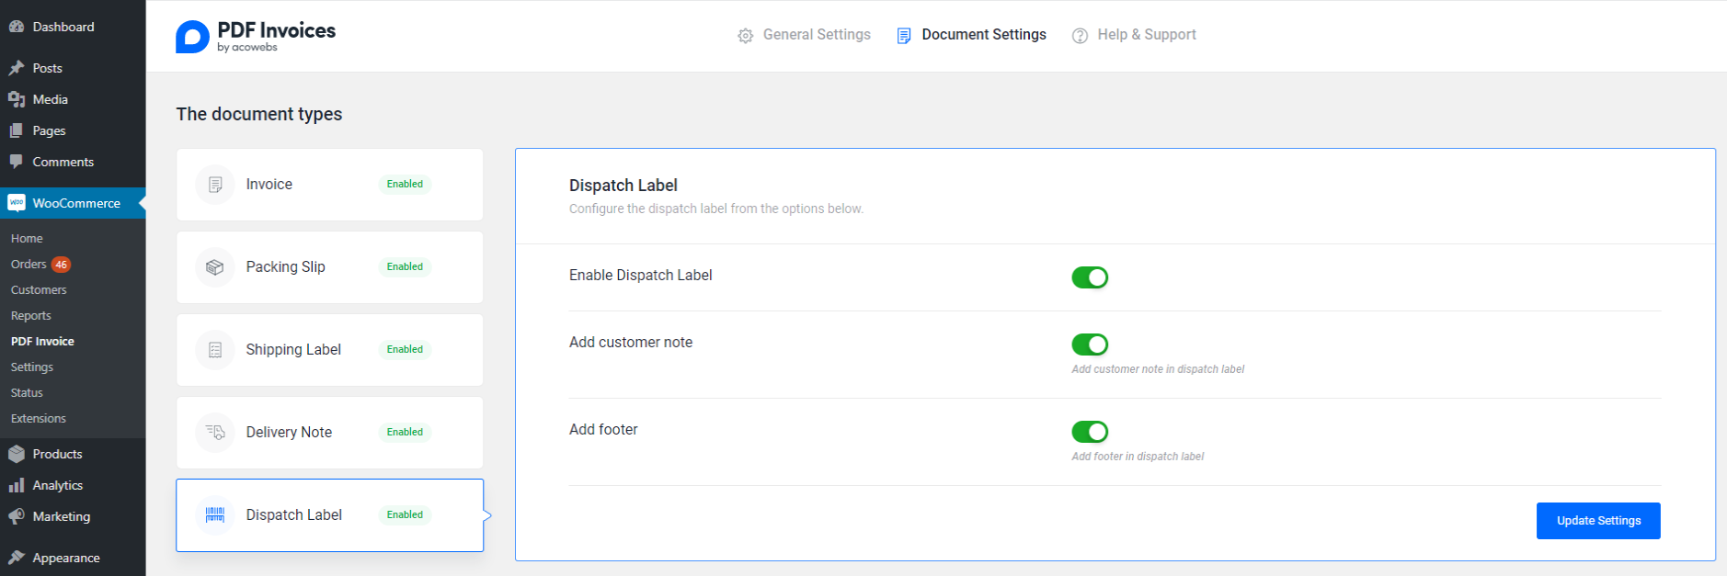Click the Invoice document icon
1727x576 pixels.
[215, 185]
